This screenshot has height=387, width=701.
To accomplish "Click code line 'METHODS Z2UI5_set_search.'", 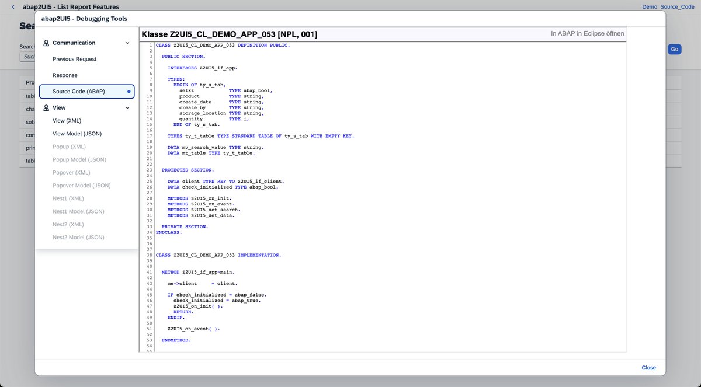I will click(x=204, y=210).
